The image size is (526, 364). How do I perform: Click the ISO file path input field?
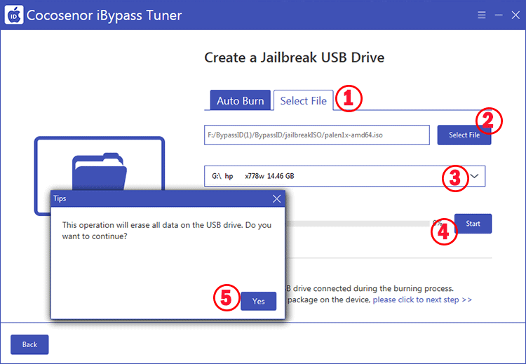point(317,135)
